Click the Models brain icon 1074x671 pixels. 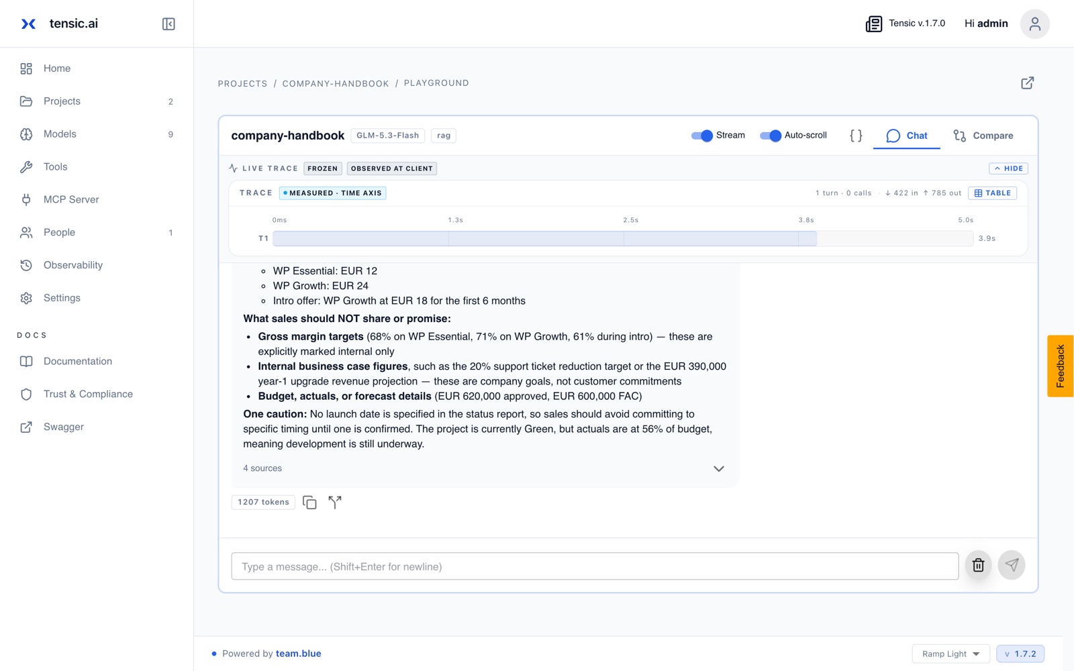[26, 134]
